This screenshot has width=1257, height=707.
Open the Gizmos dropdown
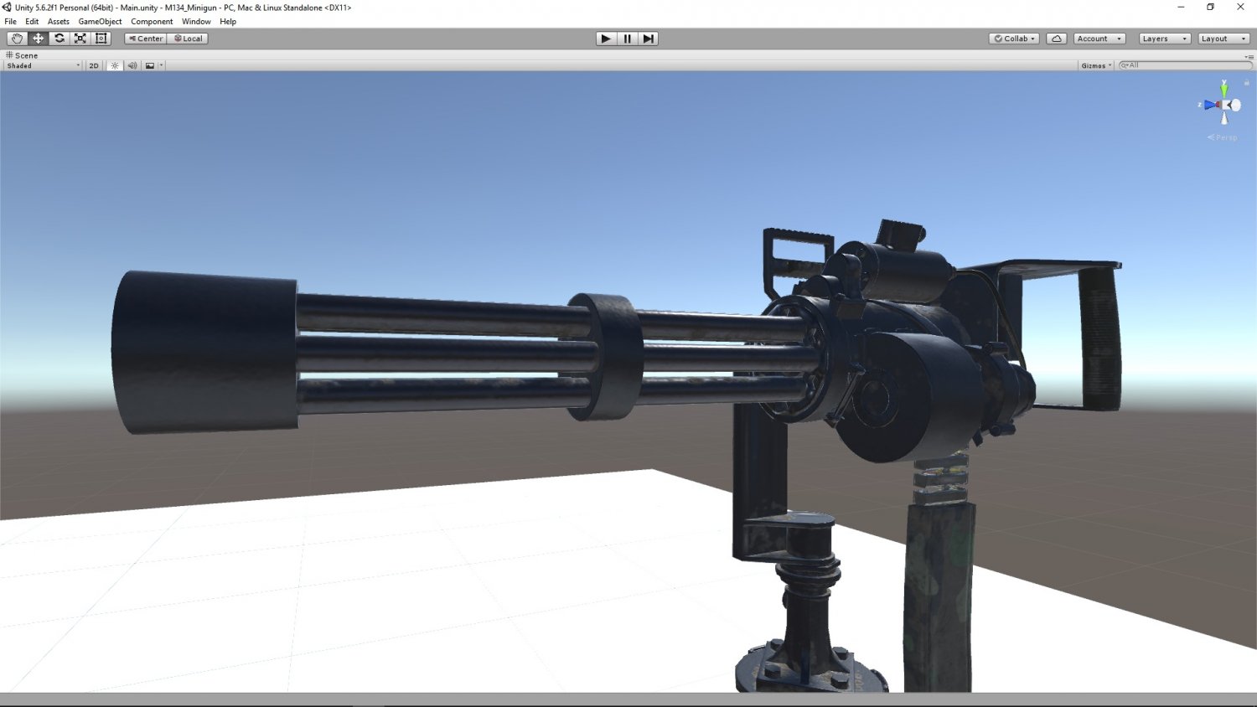coord(1095,65)
